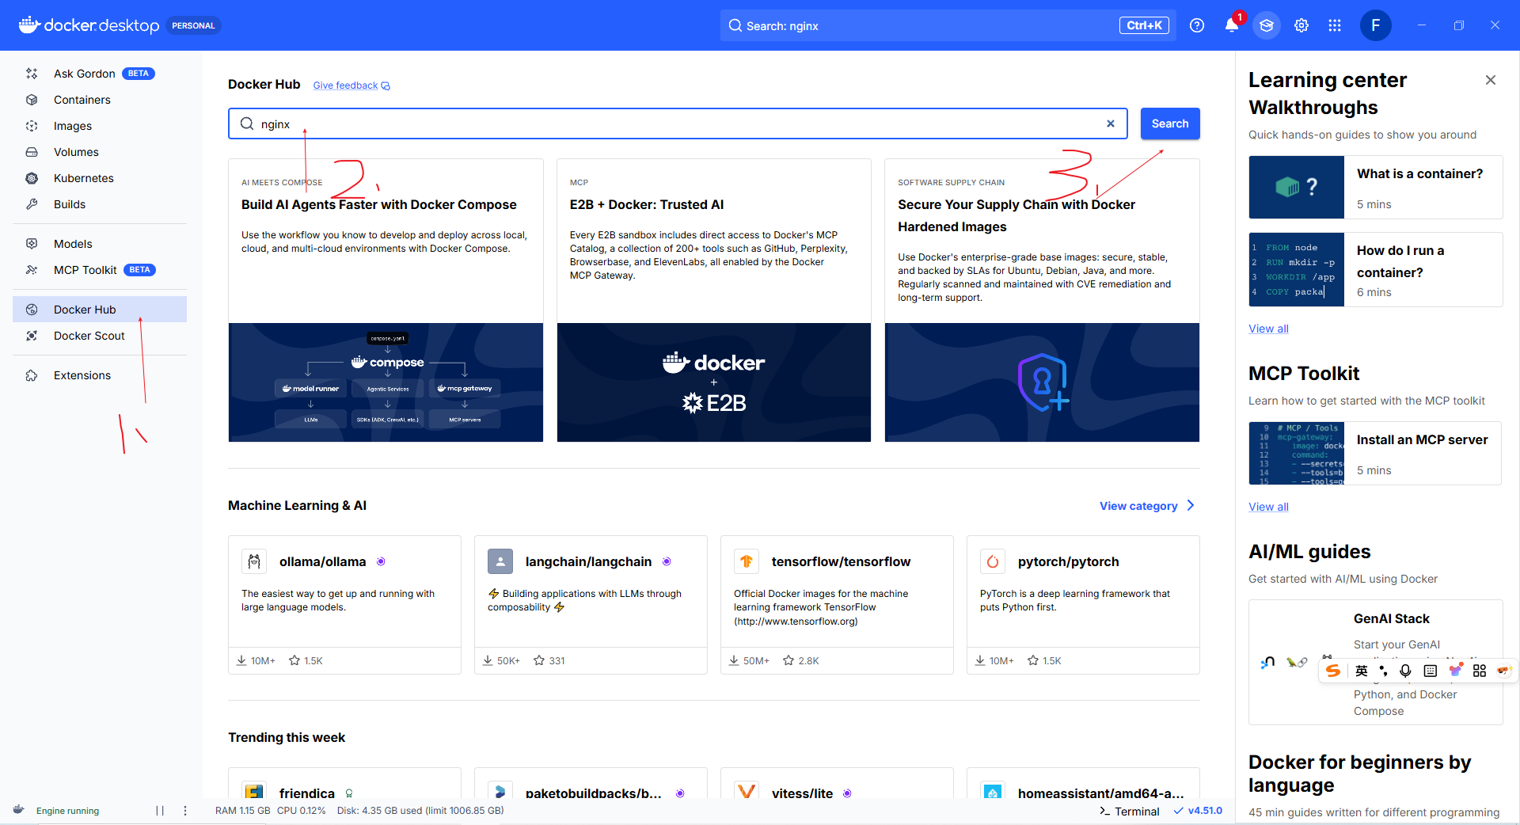
Task: Close the Learning center panel
Action: pos(1491,80)
